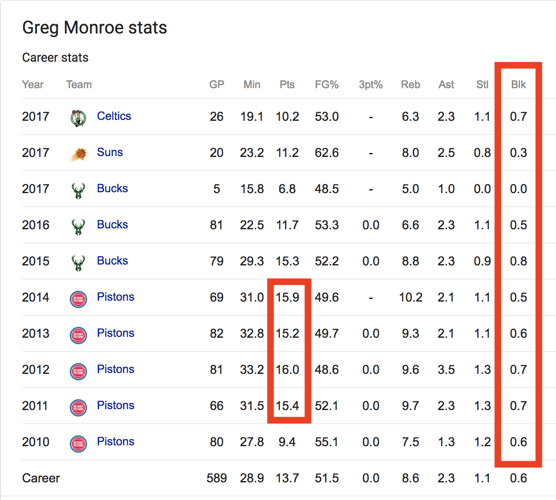The width and height of the screenshot is (556, 500).
Task: Click the Bucks logo in 2016 row
Action: click(x=78, y=226)
